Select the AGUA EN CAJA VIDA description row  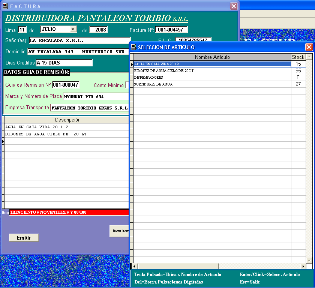[66, 127]
